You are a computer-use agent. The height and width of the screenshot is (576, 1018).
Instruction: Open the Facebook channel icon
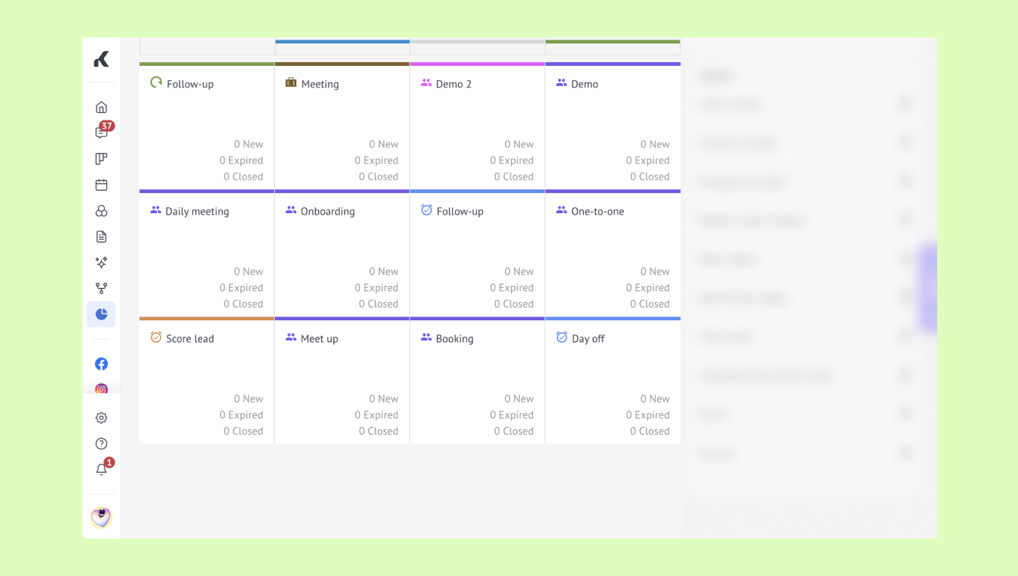click(101, 364)
